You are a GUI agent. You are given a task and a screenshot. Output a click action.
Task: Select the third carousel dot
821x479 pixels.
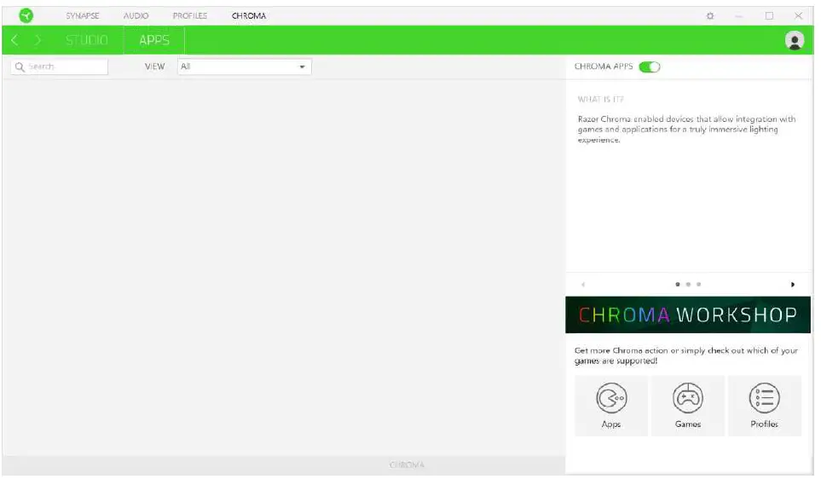(x=698, y=285)
